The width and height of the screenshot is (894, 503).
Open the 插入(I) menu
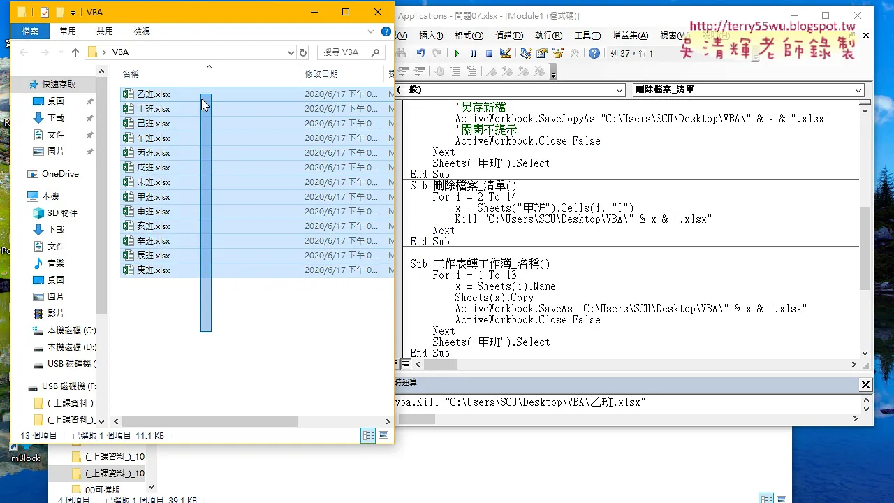(x=431, y=36)
